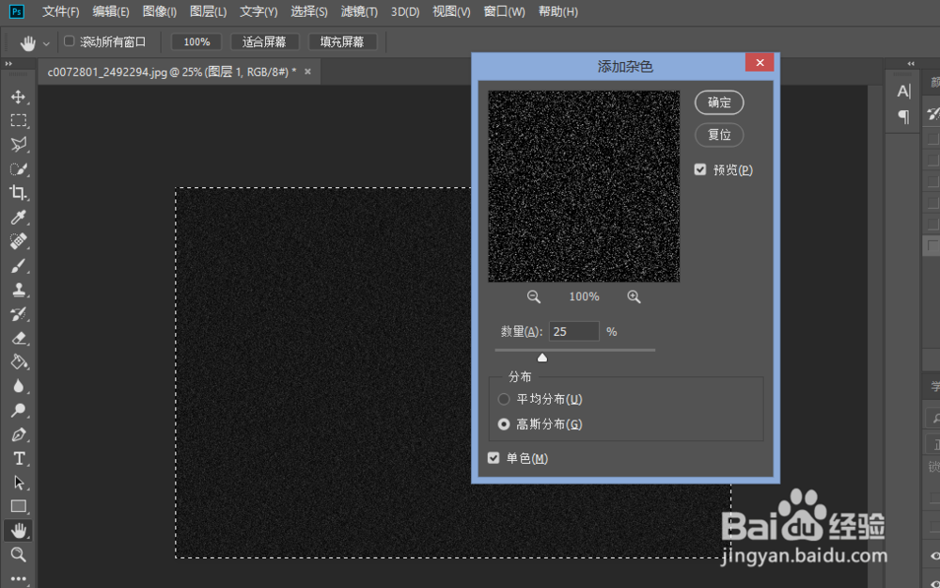The width and height of the screenshot is (940, 588).
Task: Uncheck the 单色 monochromatic checkbox
Action: click(x=493, y=458)
